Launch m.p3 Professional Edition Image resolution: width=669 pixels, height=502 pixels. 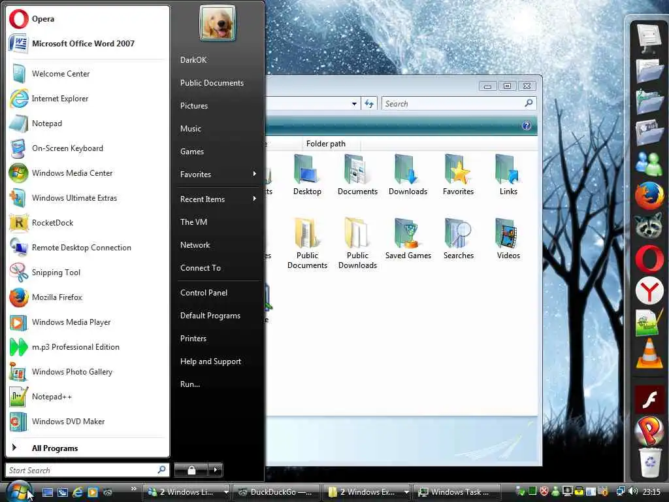point(88,347)
